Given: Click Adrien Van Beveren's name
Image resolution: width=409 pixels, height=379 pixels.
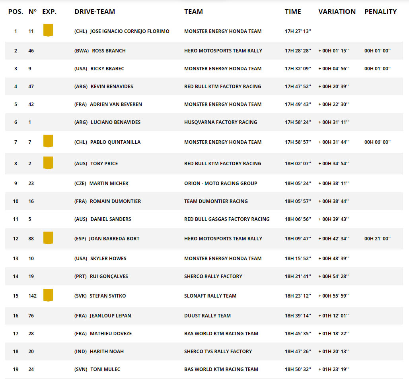Looking at the screenshot, I should 116,104.
